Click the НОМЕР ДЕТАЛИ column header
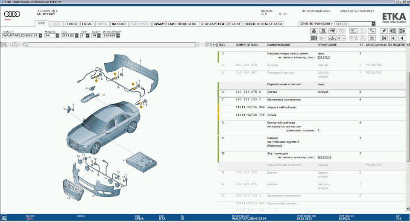The image size is (410, 222). pos(246,45)
